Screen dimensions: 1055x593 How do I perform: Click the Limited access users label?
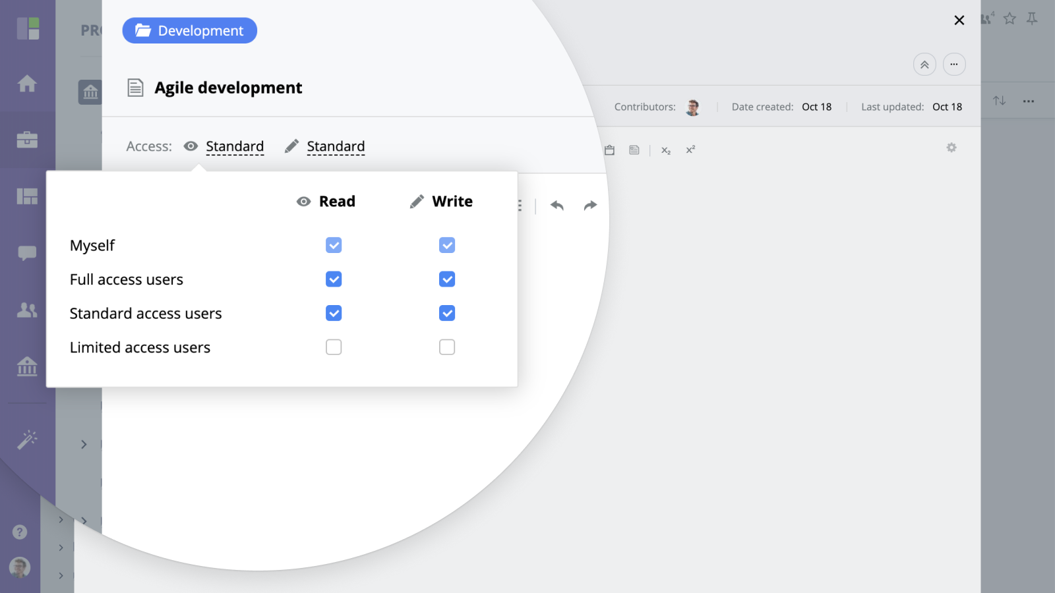click(x=140, y=347)
